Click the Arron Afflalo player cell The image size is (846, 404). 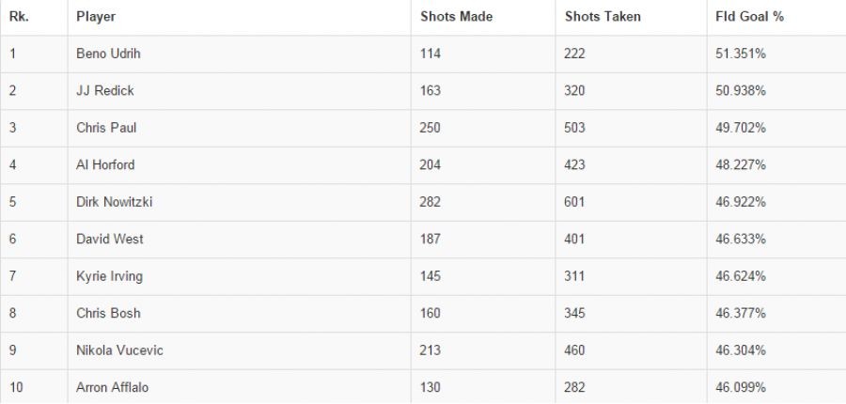(112, 387)
